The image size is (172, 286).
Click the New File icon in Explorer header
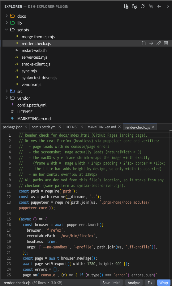click(126, 7)
